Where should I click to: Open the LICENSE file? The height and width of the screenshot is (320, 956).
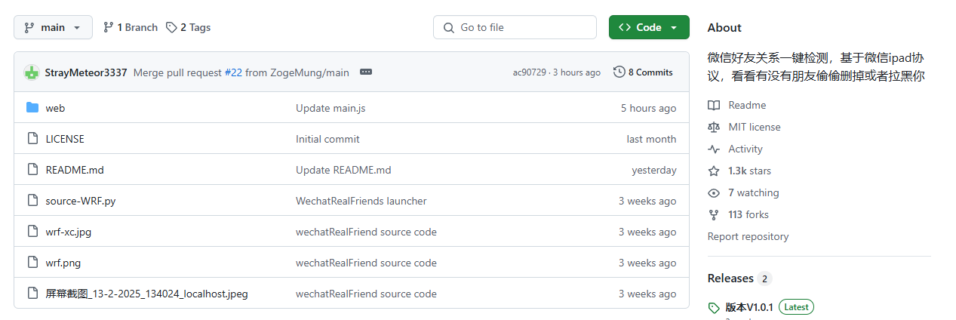[x=65, y=139]
